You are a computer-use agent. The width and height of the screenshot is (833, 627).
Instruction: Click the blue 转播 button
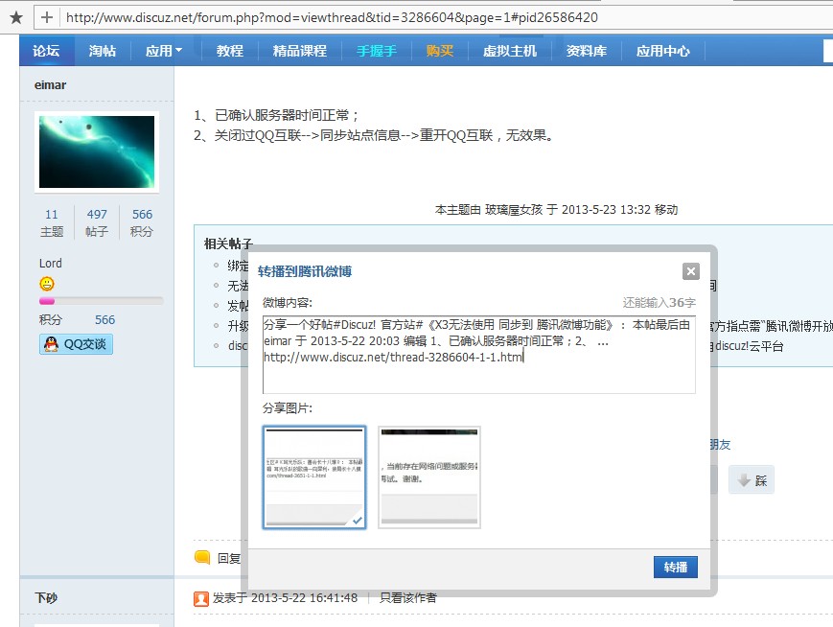coord(675,567)
